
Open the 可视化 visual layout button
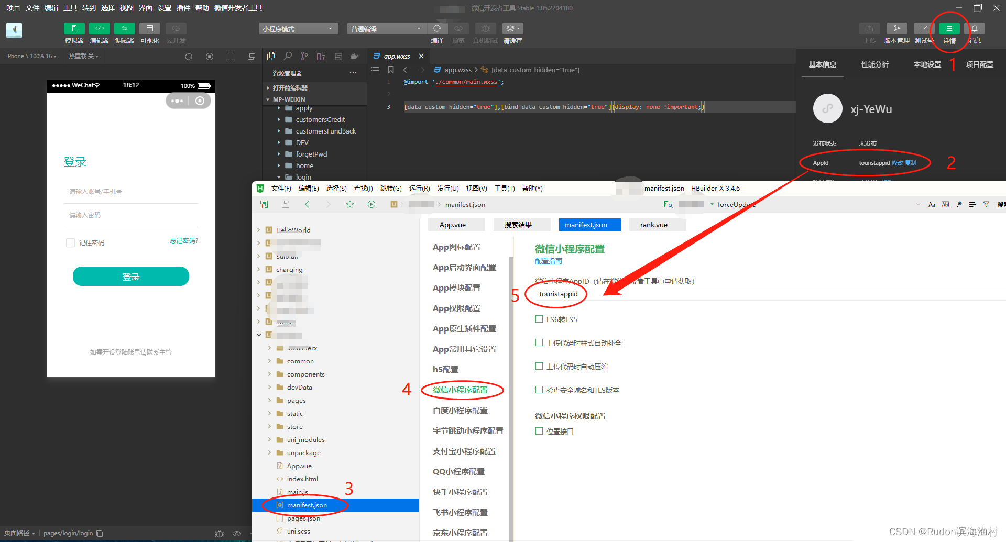(149, 28)
